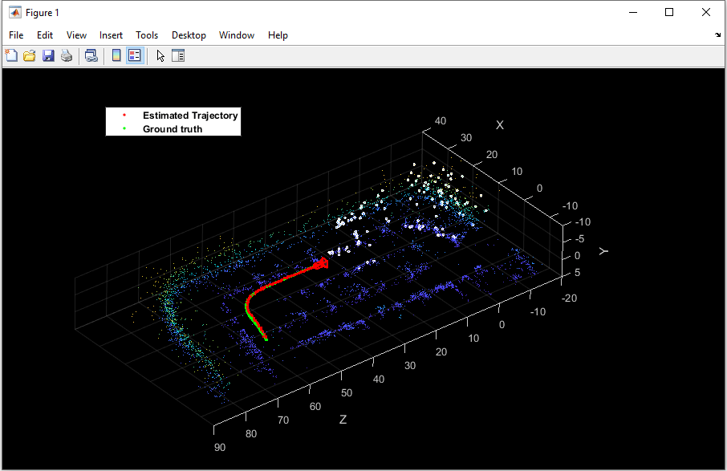This screenshot has height=471, width=727.
Task: Click the New Figure toolbar icon
Action: 11,55
